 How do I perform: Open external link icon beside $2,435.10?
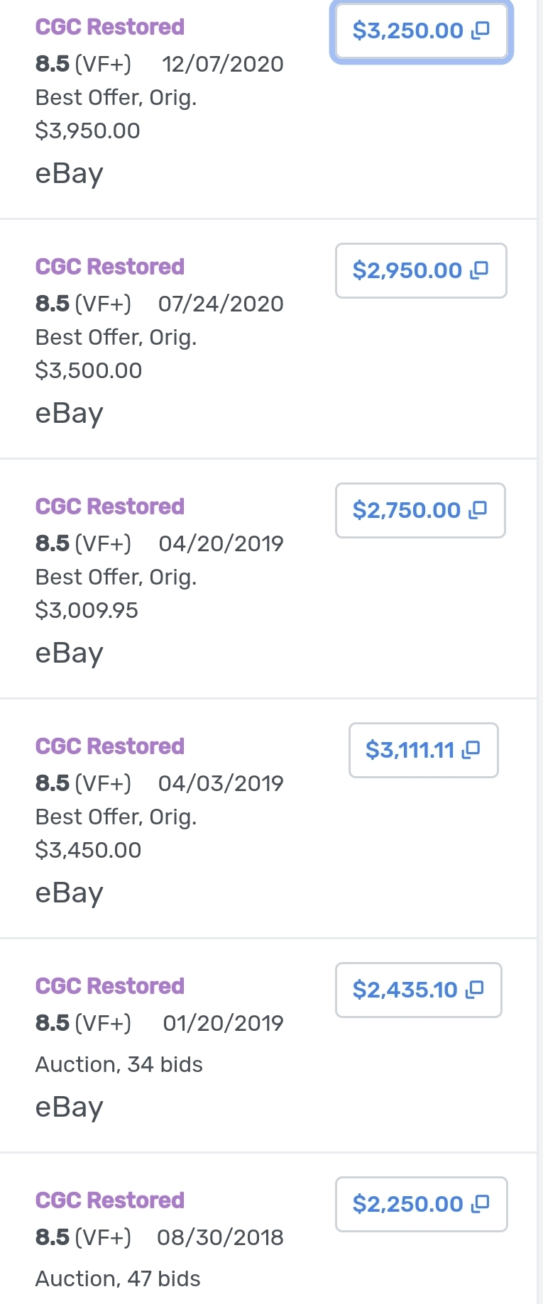point(475,989)
